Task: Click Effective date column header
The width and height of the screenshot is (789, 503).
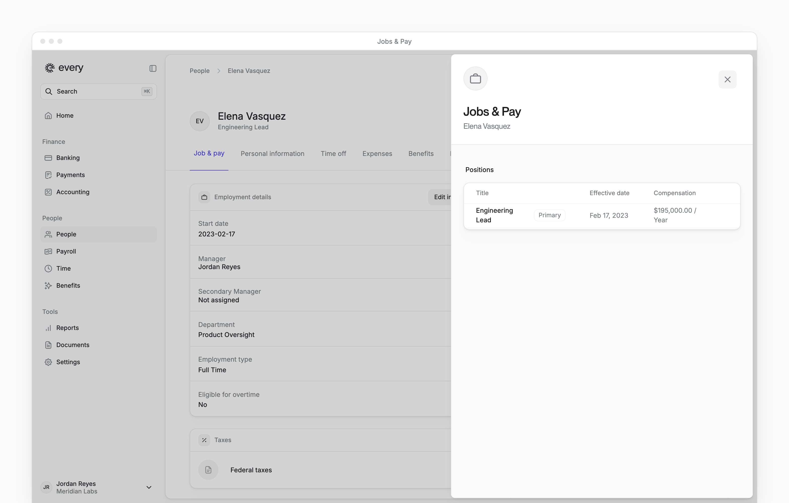Action: point(609,193)
